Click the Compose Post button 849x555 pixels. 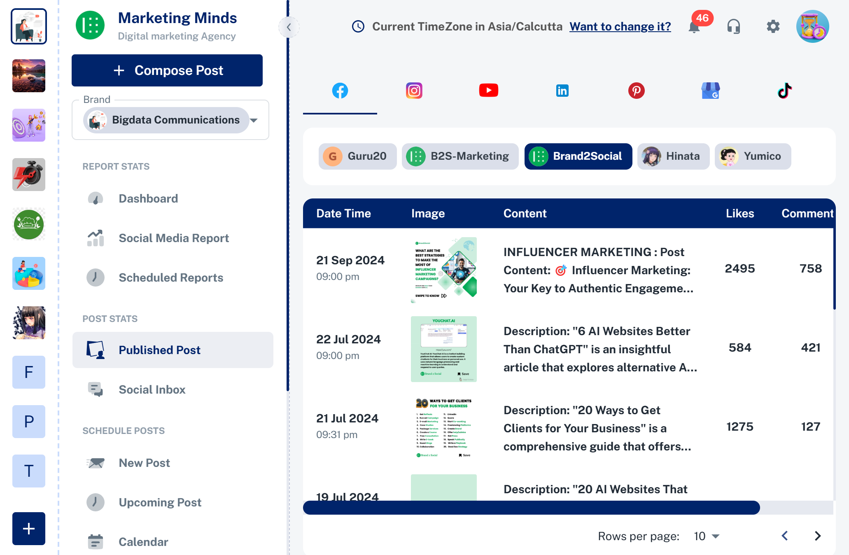(x=167, y=70)
